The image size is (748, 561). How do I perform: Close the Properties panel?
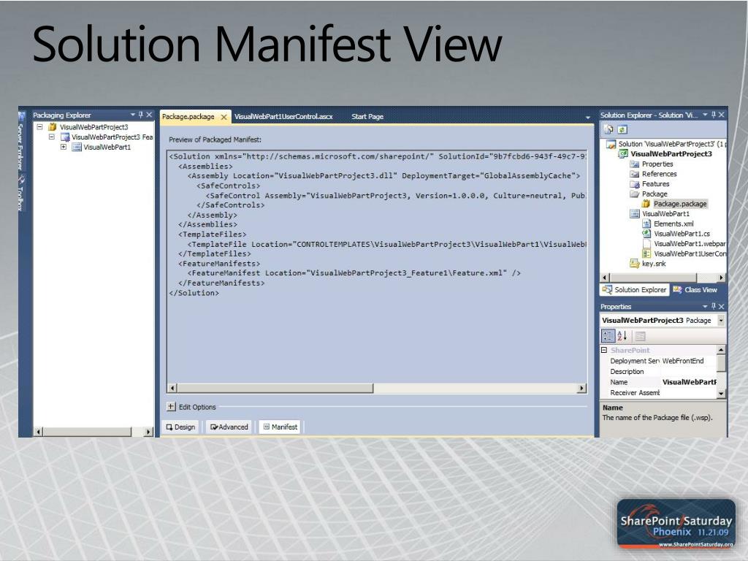(x=721, y=306)
